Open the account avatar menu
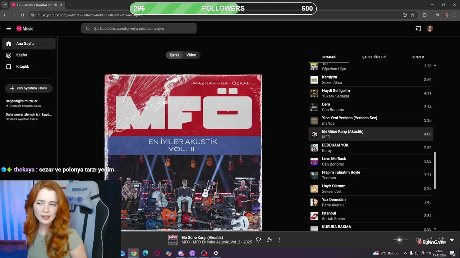 tap(430, 29)
